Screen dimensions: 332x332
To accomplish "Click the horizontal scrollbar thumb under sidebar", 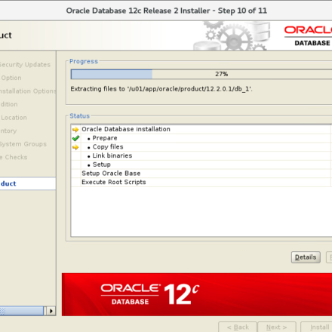I will (x=22, y=311).
